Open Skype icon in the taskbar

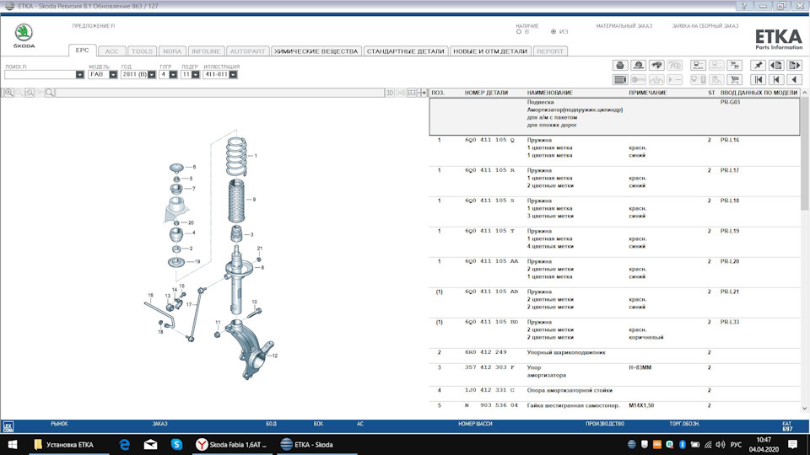[x=176, y=444]
